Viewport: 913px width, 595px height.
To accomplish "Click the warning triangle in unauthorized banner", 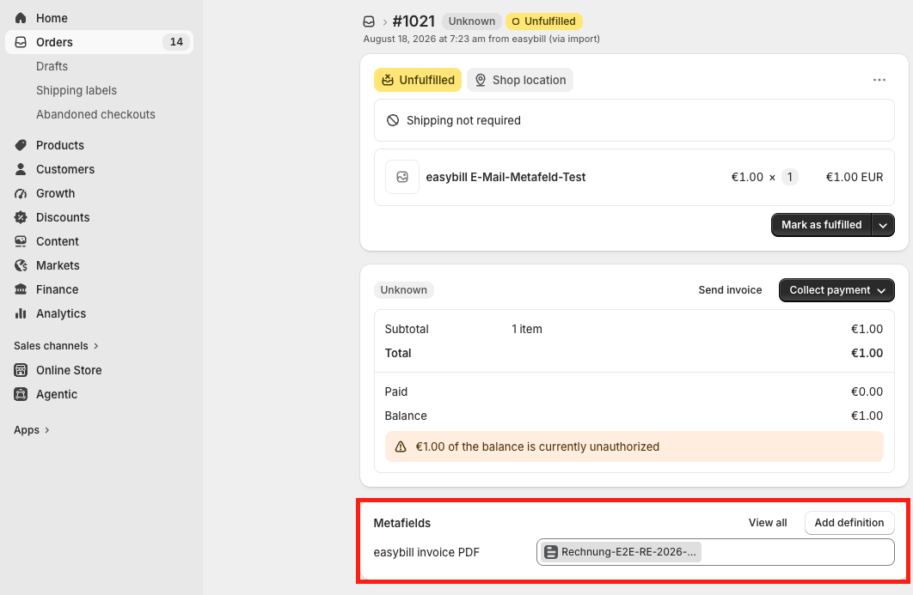I will (401, 446).
